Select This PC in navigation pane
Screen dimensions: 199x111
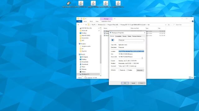(x=82, y=55)
